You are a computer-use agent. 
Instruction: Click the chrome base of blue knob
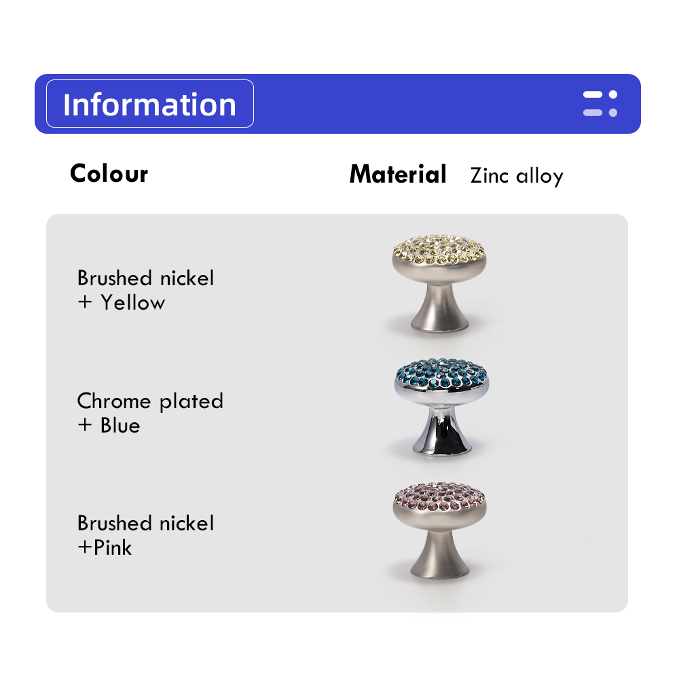pyautogui.click(x=442, y=431)
